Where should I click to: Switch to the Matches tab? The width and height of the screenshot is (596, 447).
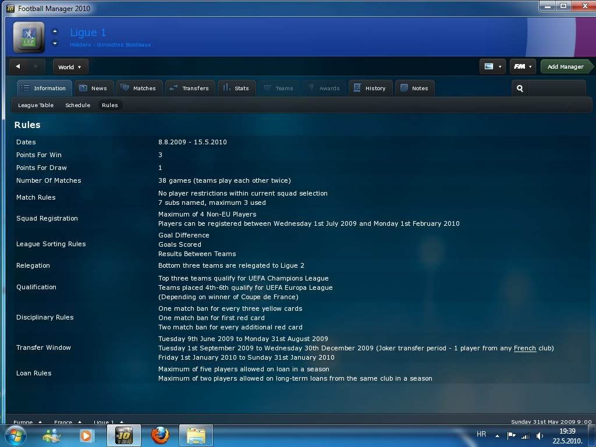coord(139,88)
